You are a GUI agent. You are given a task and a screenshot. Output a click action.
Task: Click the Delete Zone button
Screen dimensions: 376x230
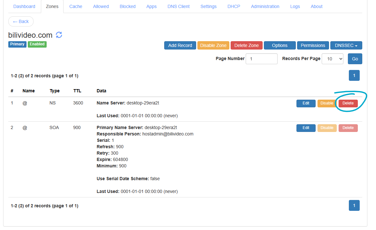[x=247, y=45]
